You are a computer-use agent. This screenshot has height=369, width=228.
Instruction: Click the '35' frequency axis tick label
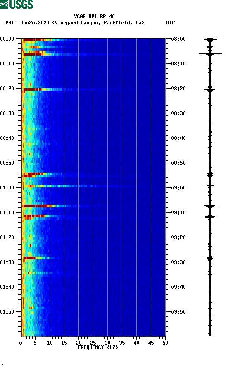122,343
